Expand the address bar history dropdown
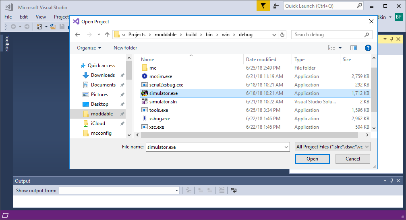This screenshot has width=406, height=220. [274, 35]
